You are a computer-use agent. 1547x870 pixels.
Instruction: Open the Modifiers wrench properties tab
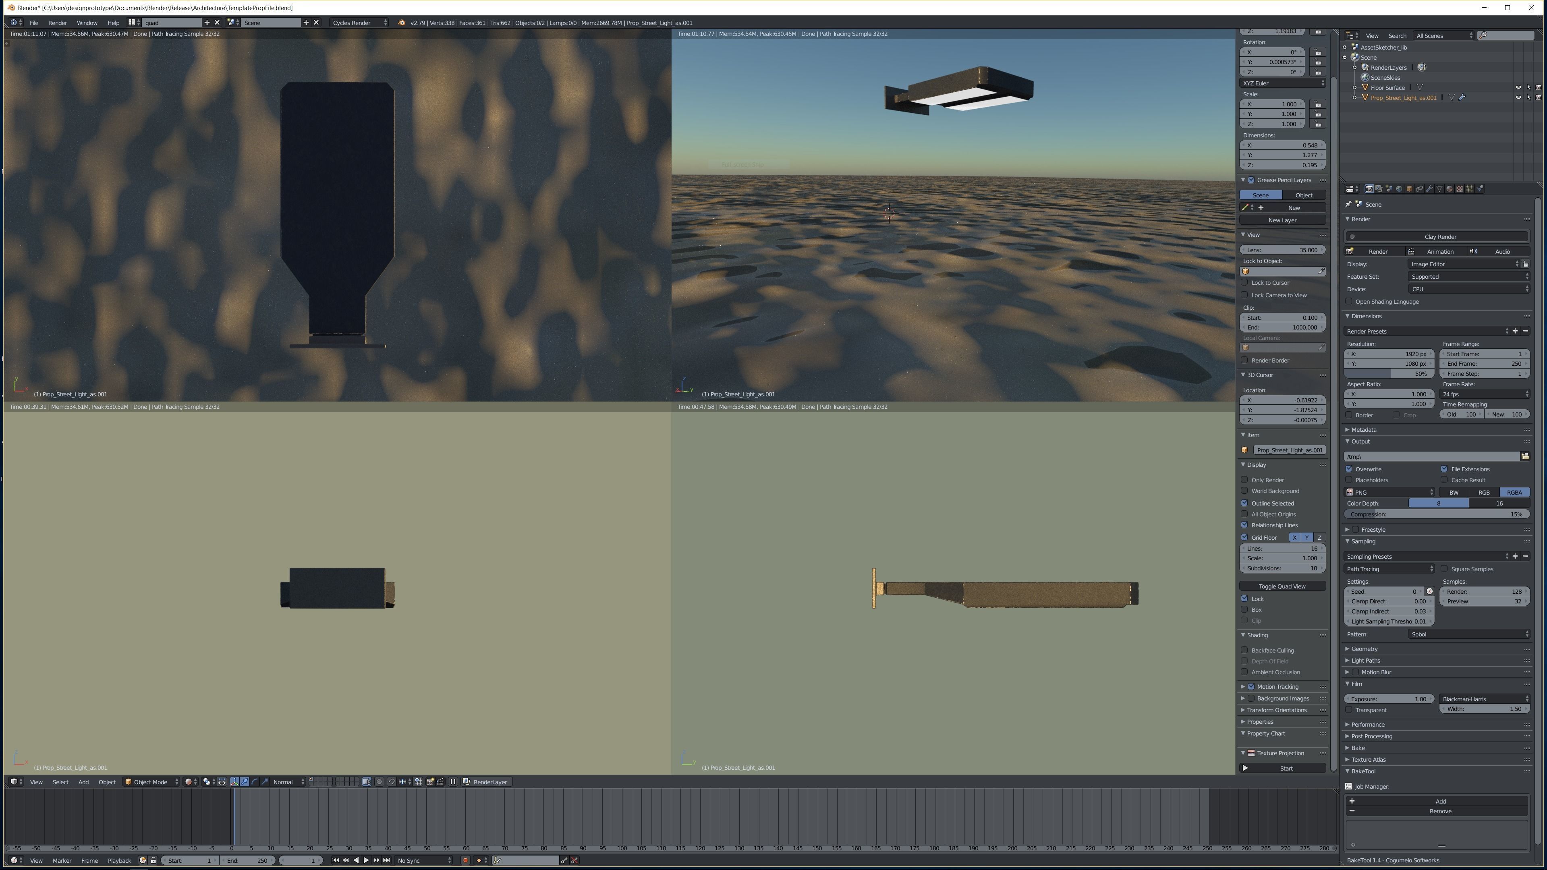[1429, 188]
